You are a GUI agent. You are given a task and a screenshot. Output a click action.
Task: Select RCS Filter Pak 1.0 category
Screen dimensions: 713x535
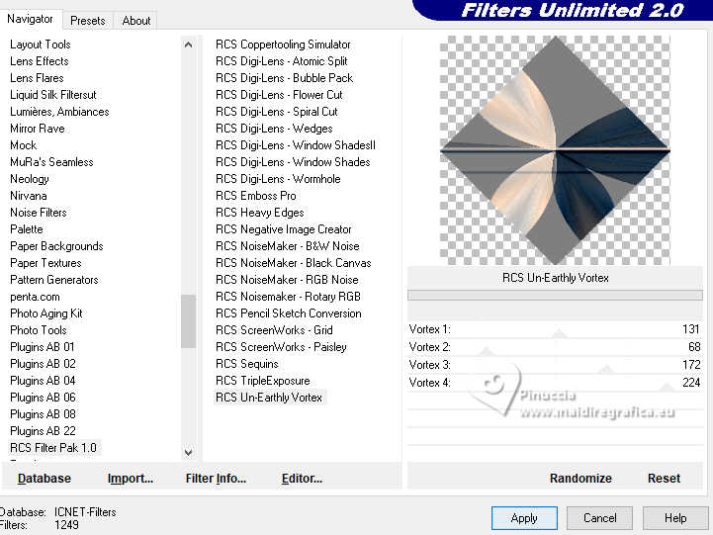pyautogui.click(x=53, y=448)
